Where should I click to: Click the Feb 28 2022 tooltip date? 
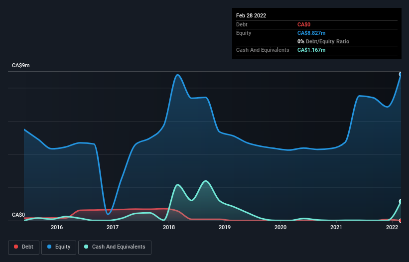[251, 15]
